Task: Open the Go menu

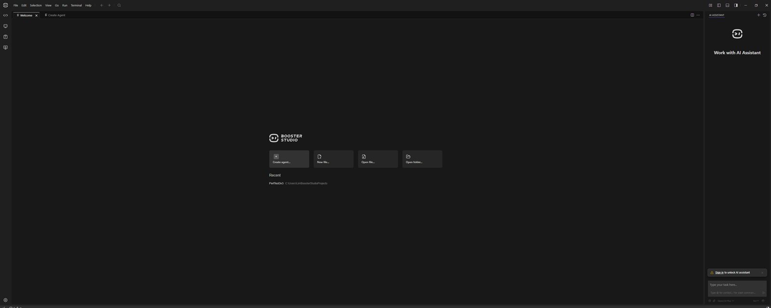Action: pos(57,5)
